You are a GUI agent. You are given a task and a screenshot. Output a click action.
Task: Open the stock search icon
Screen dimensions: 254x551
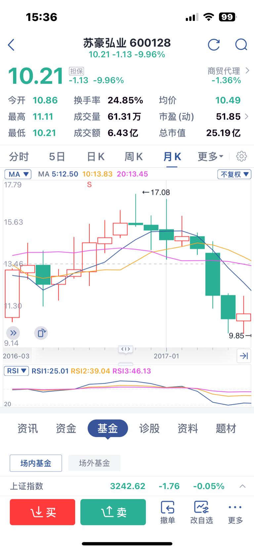[x=241, y=45]
